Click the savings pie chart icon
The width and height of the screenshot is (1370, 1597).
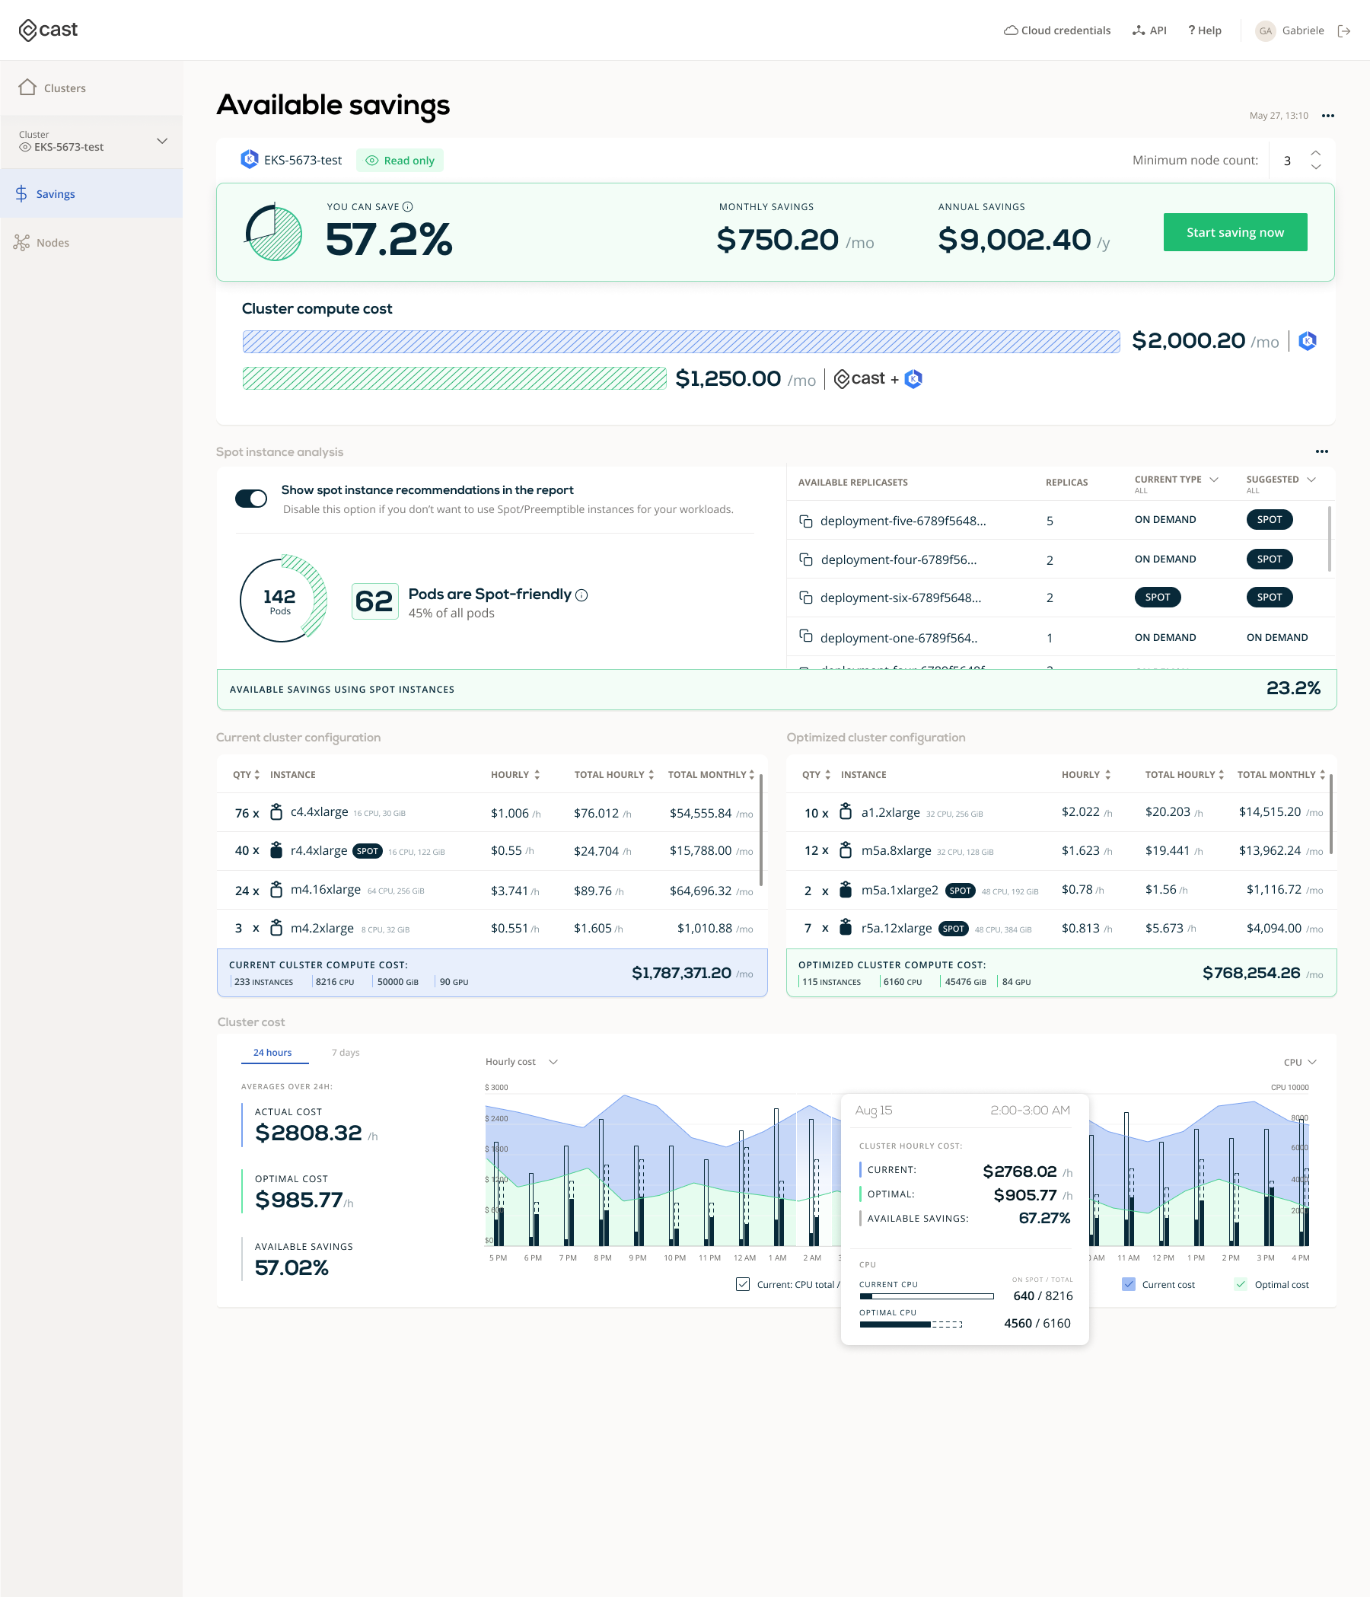(x=272, y=233)
